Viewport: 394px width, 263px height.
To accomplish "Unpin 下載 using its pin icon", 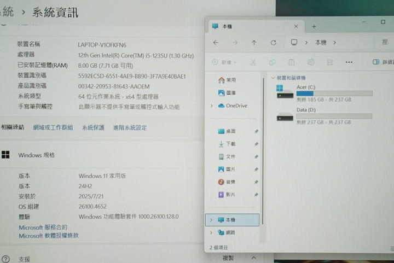I will [256, 144].
